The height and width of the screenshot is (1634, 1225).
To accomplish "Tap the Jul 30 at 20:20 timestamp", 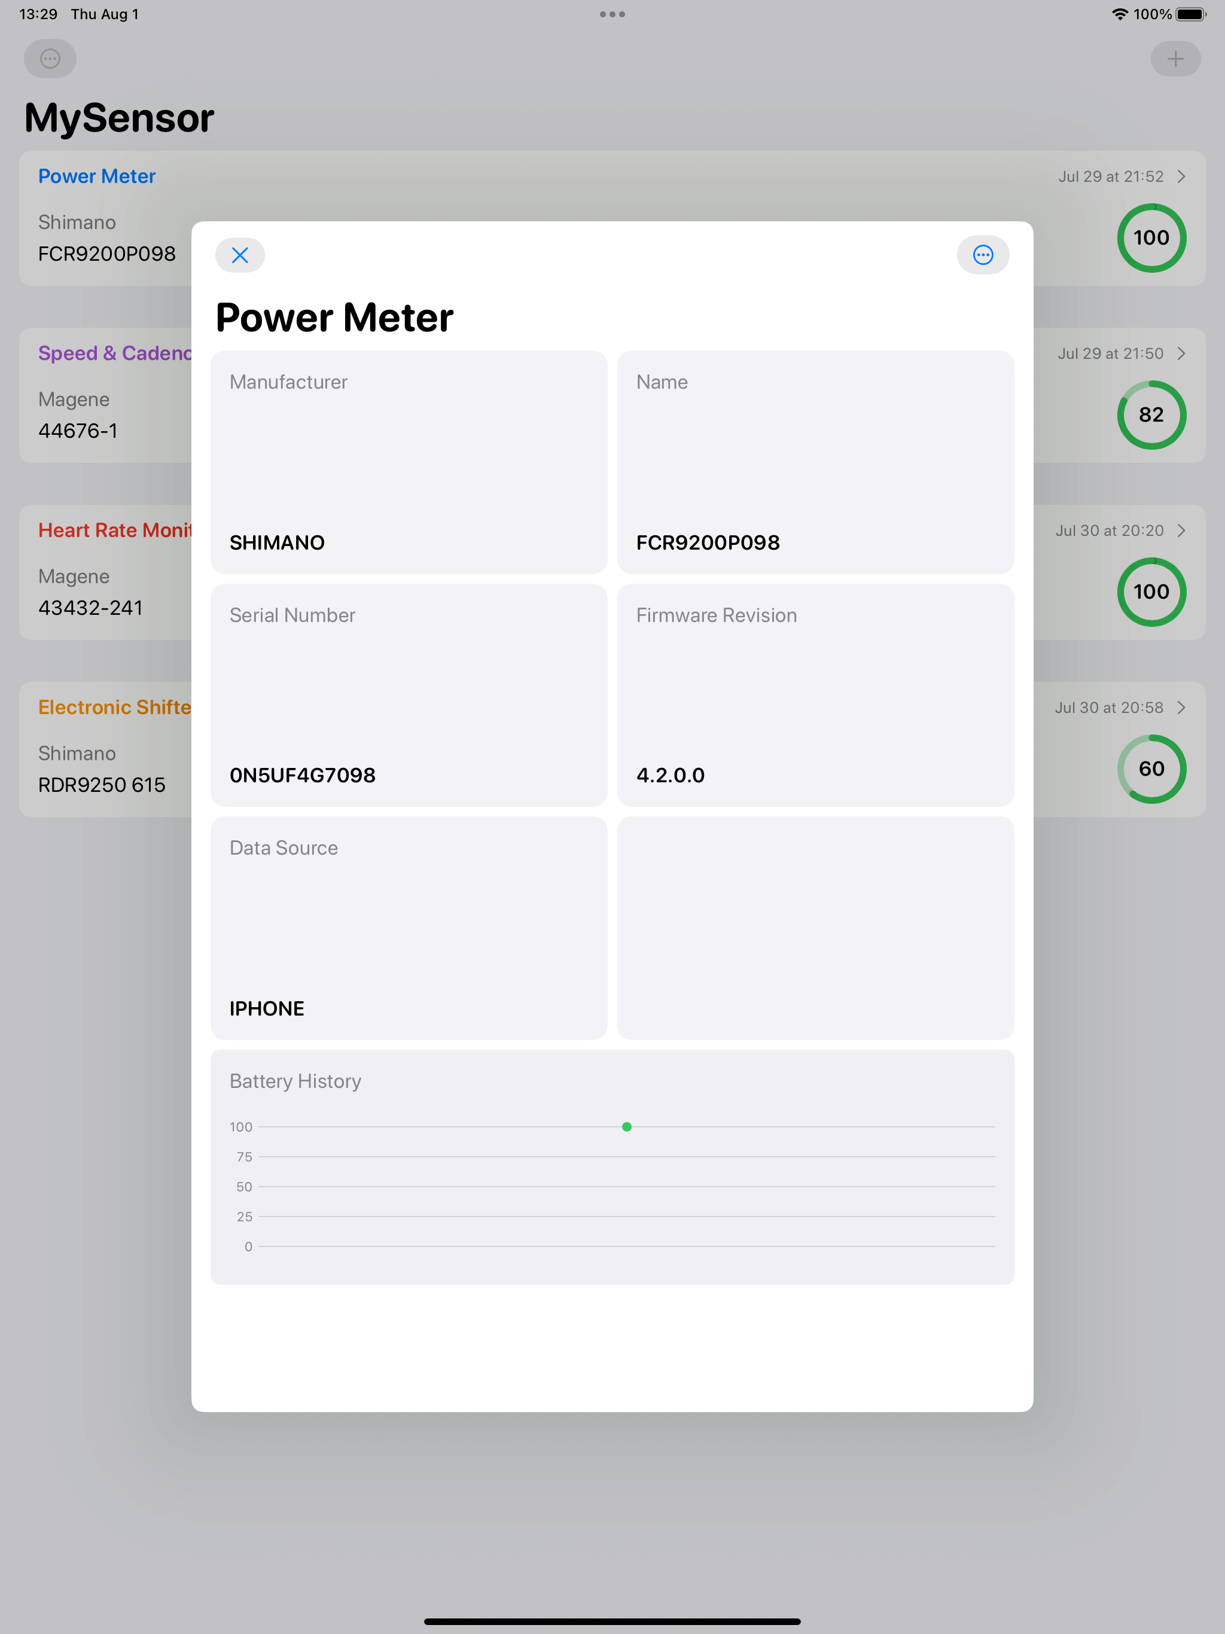I will (1109, 531).
